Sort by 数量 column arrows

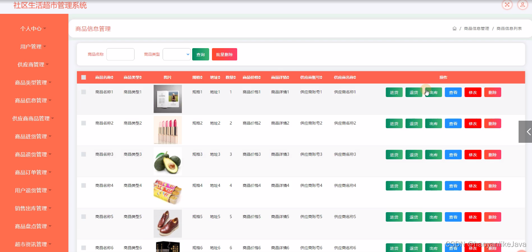[x=235, y=78]
